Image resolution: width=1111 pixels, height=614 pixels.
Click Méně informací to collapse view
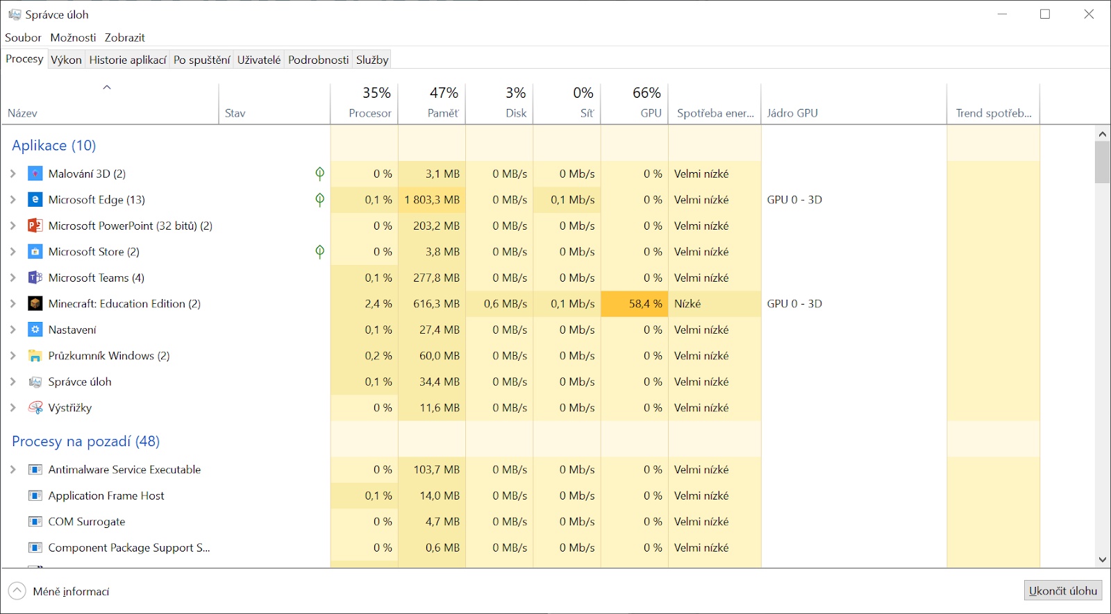click(59, 591)
